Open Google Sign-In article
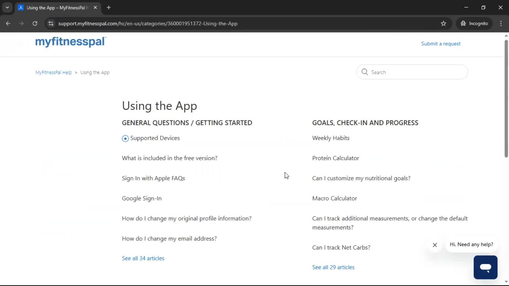This screenshot has width=509, height=286. point(142,198)
